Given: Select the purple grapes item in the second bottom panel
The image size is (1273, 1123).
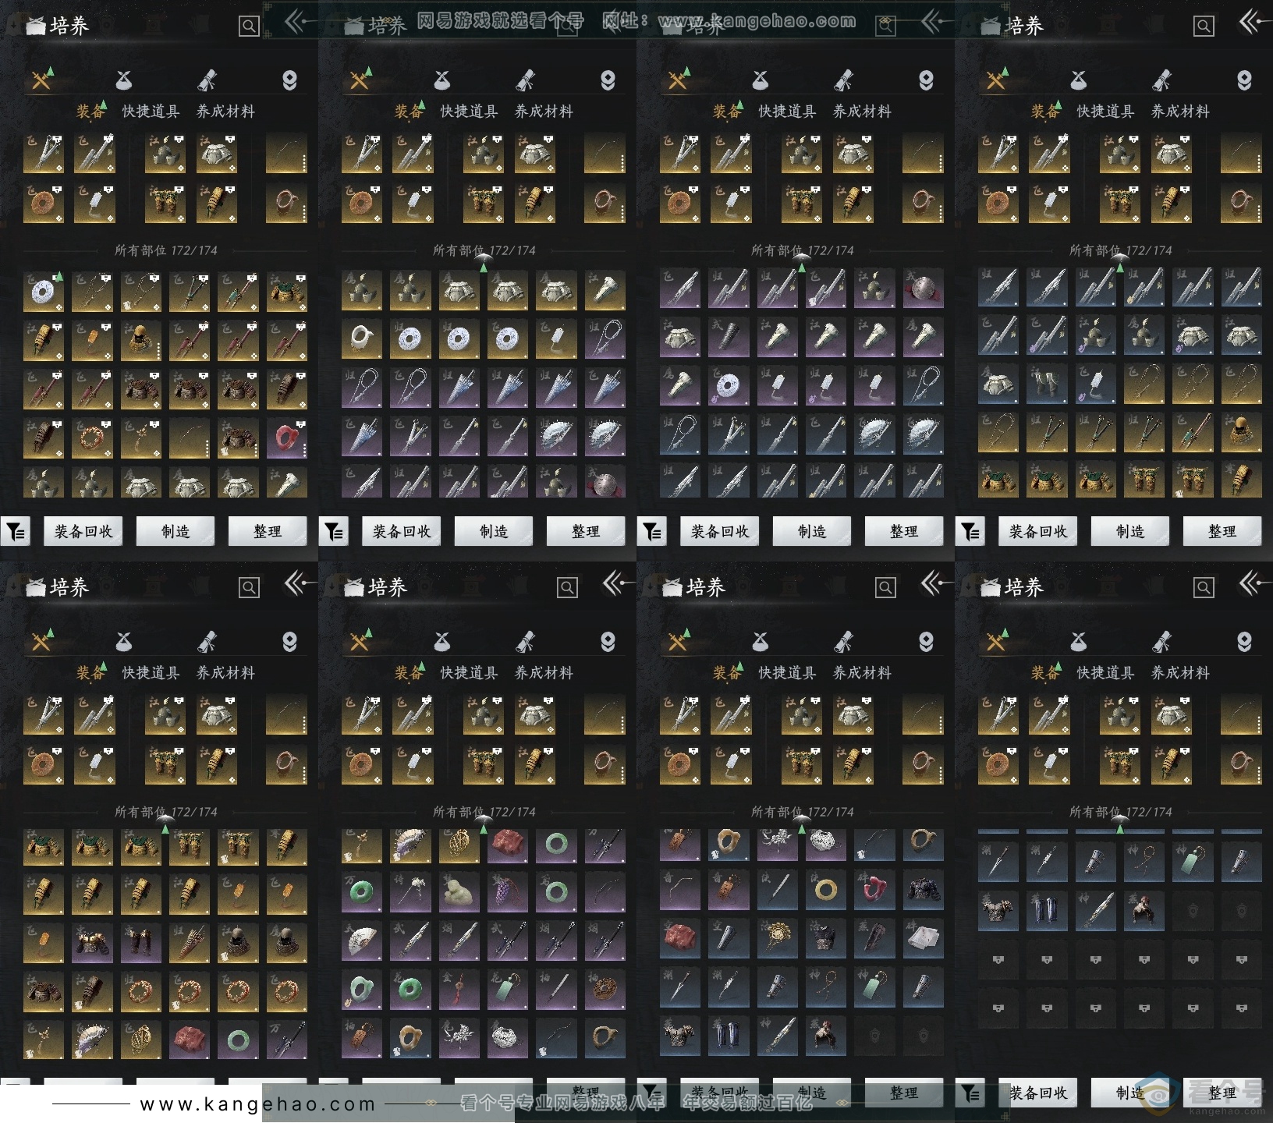Looking at the screenshot, I should 508,891.
